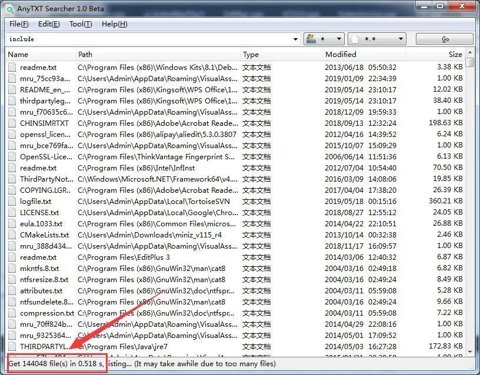Click the file icon next to OpenSSL-Lice... entry
The height and width of the screenshot is (375, 480).
point(13,156)
